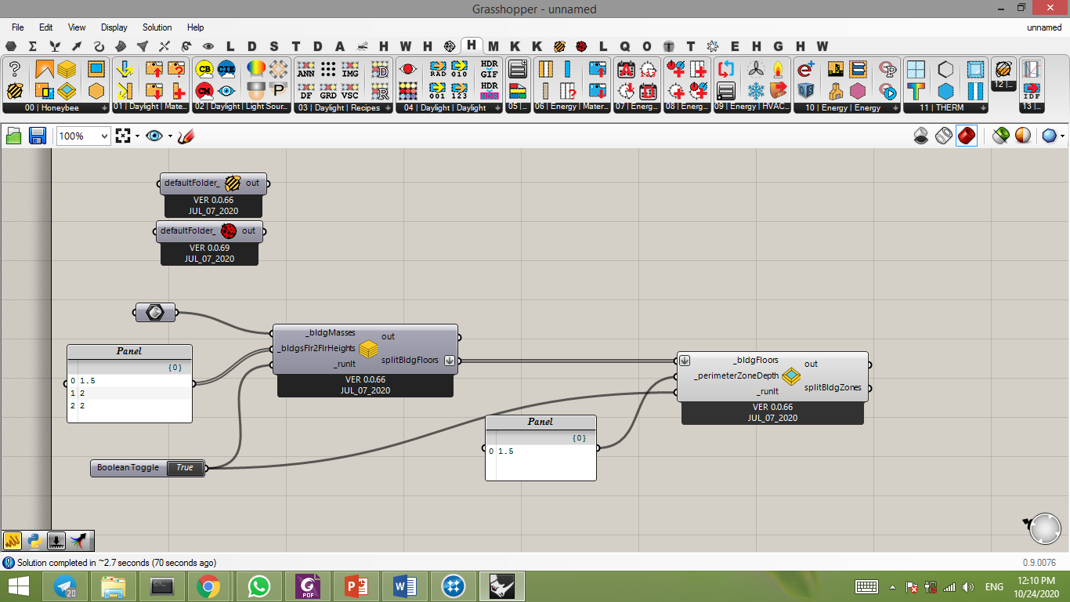Click the unnamed document name at top right
Screen dimensions: 1070x602
tap(1044, 27)
